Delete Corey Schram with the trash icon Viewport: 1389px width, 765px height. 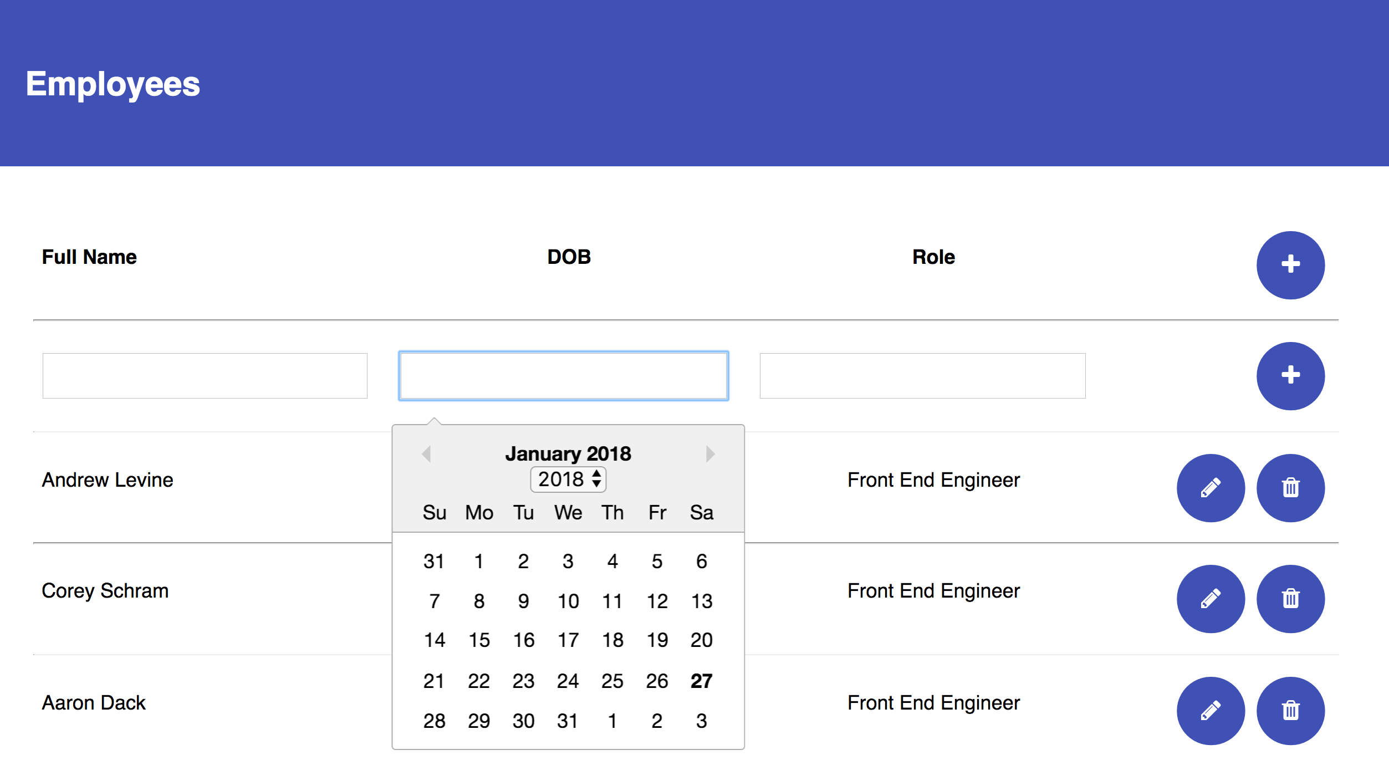pyautogui.click(x=1290, y=599)
